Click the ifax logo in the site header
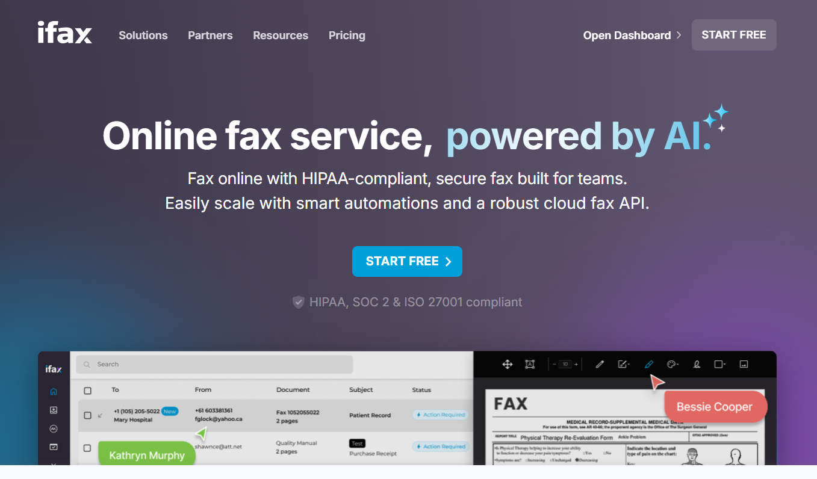This screenshot has width=817, height=479. pyautogui.click(x=64, y=33)
